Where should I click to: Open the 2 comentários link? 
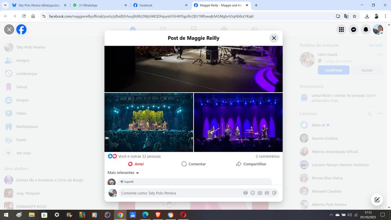click(267, 156)
